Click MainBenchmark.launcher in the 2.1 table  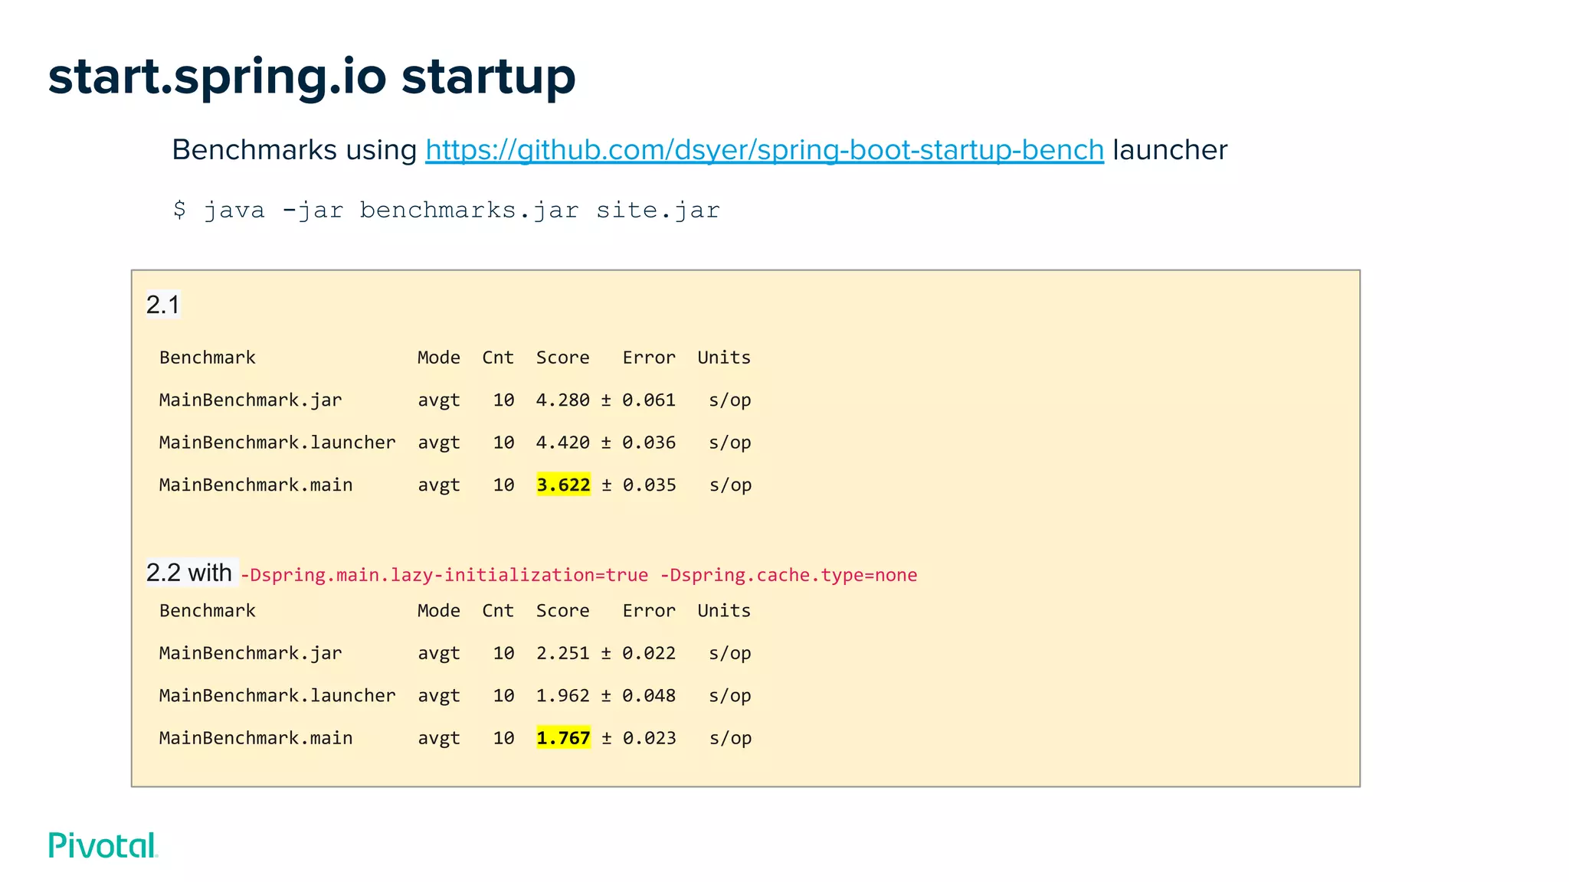tap(277, 443)
